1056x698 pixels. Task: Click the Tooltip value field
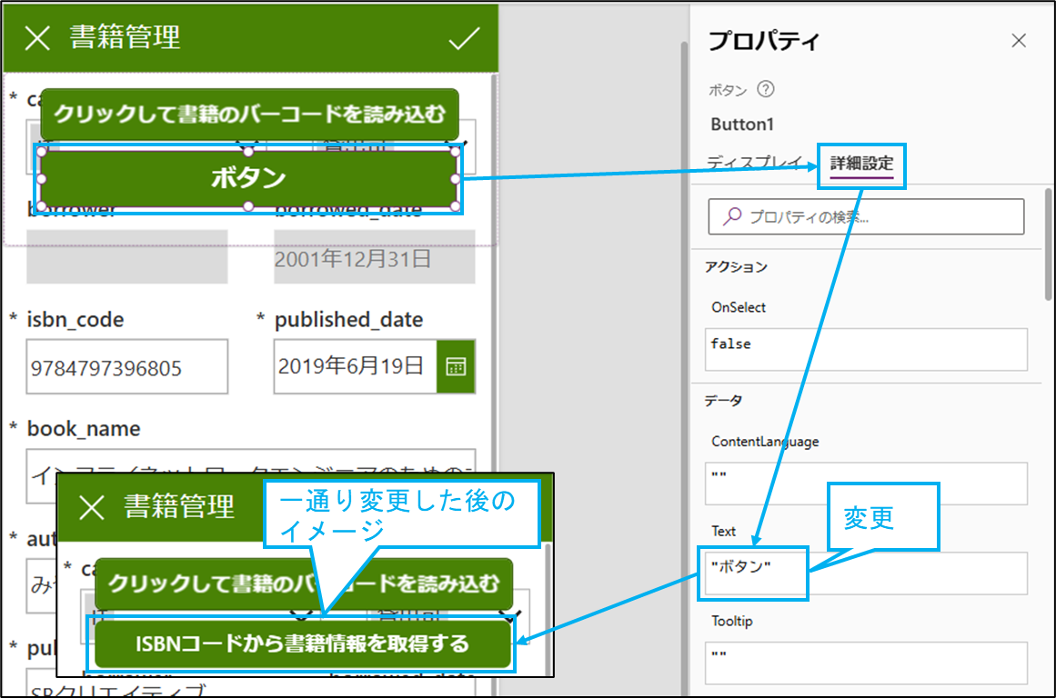(866, 663)
